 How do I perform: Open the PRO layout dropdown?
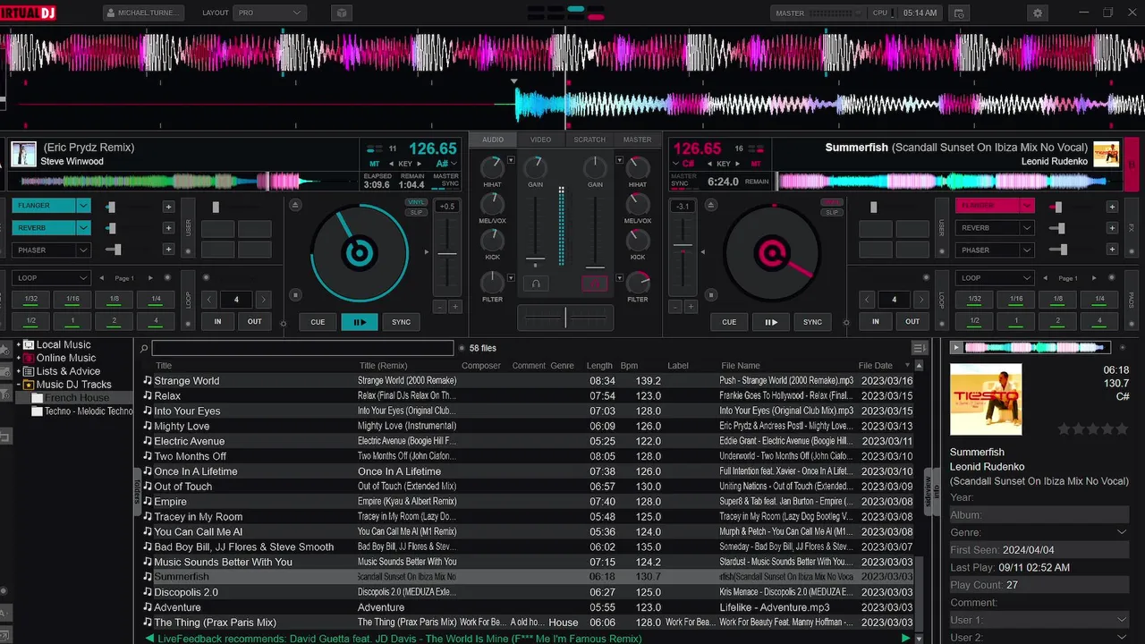point(270,13)
